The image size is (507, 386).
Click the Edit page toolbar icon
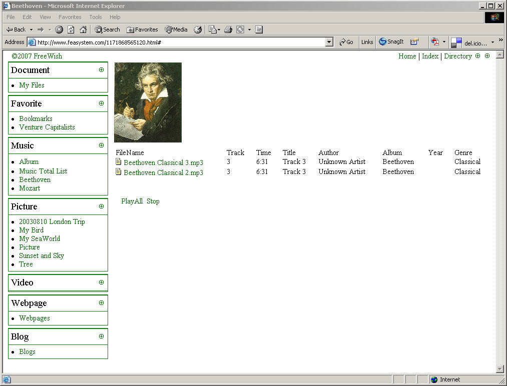[x=240, y=29]
